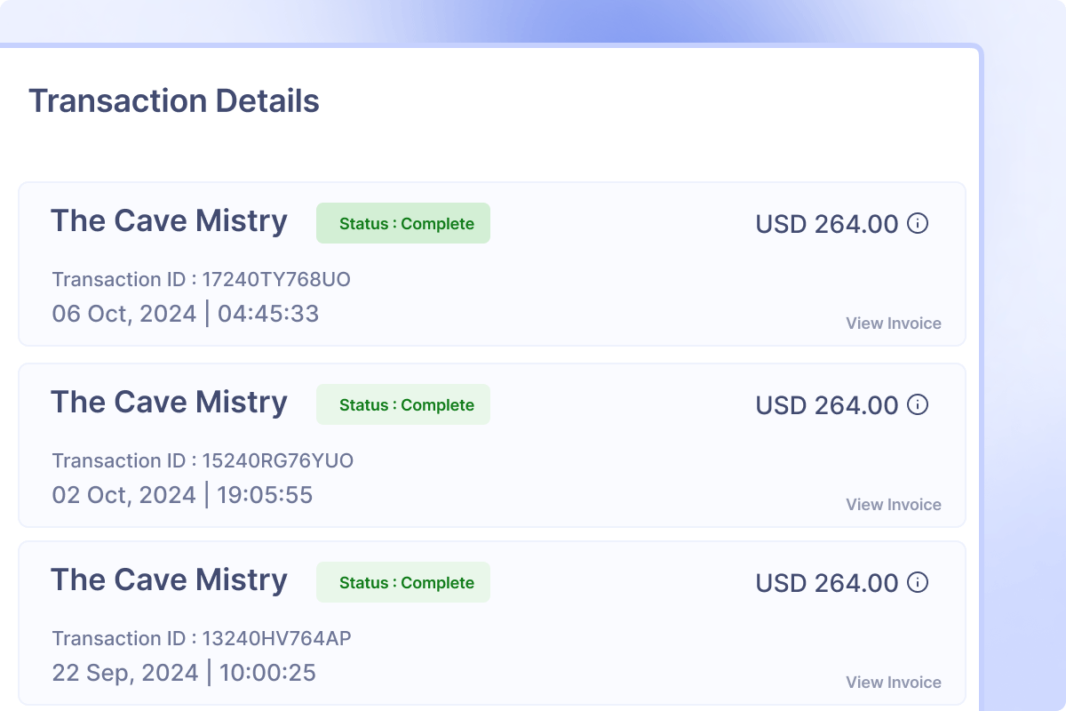Viewport: 1066px width, 711px height.
Task: Click Status Complete badge on 02 Oct transaction
Action: click(x=403, y=404)
